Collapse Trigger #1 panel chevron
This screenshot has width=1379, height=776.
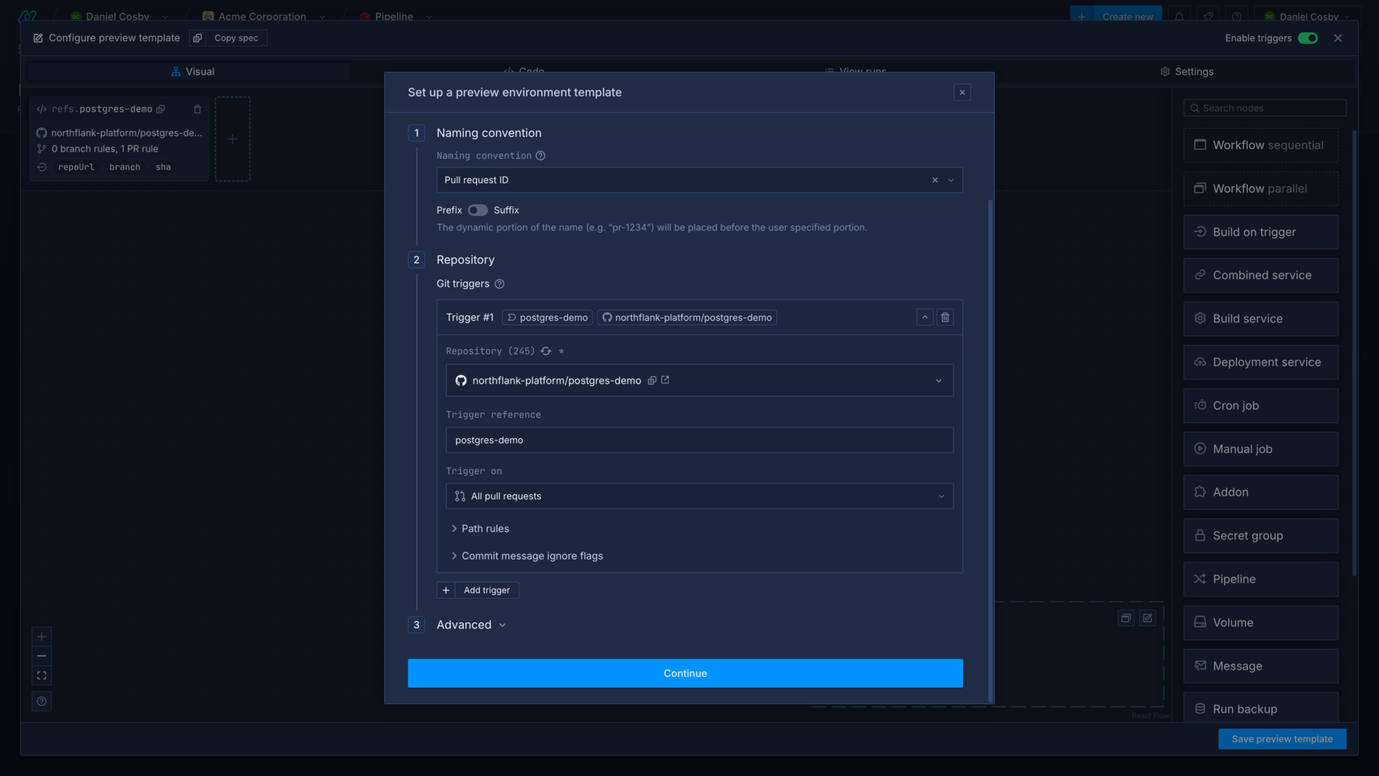[x=925, y=317]
